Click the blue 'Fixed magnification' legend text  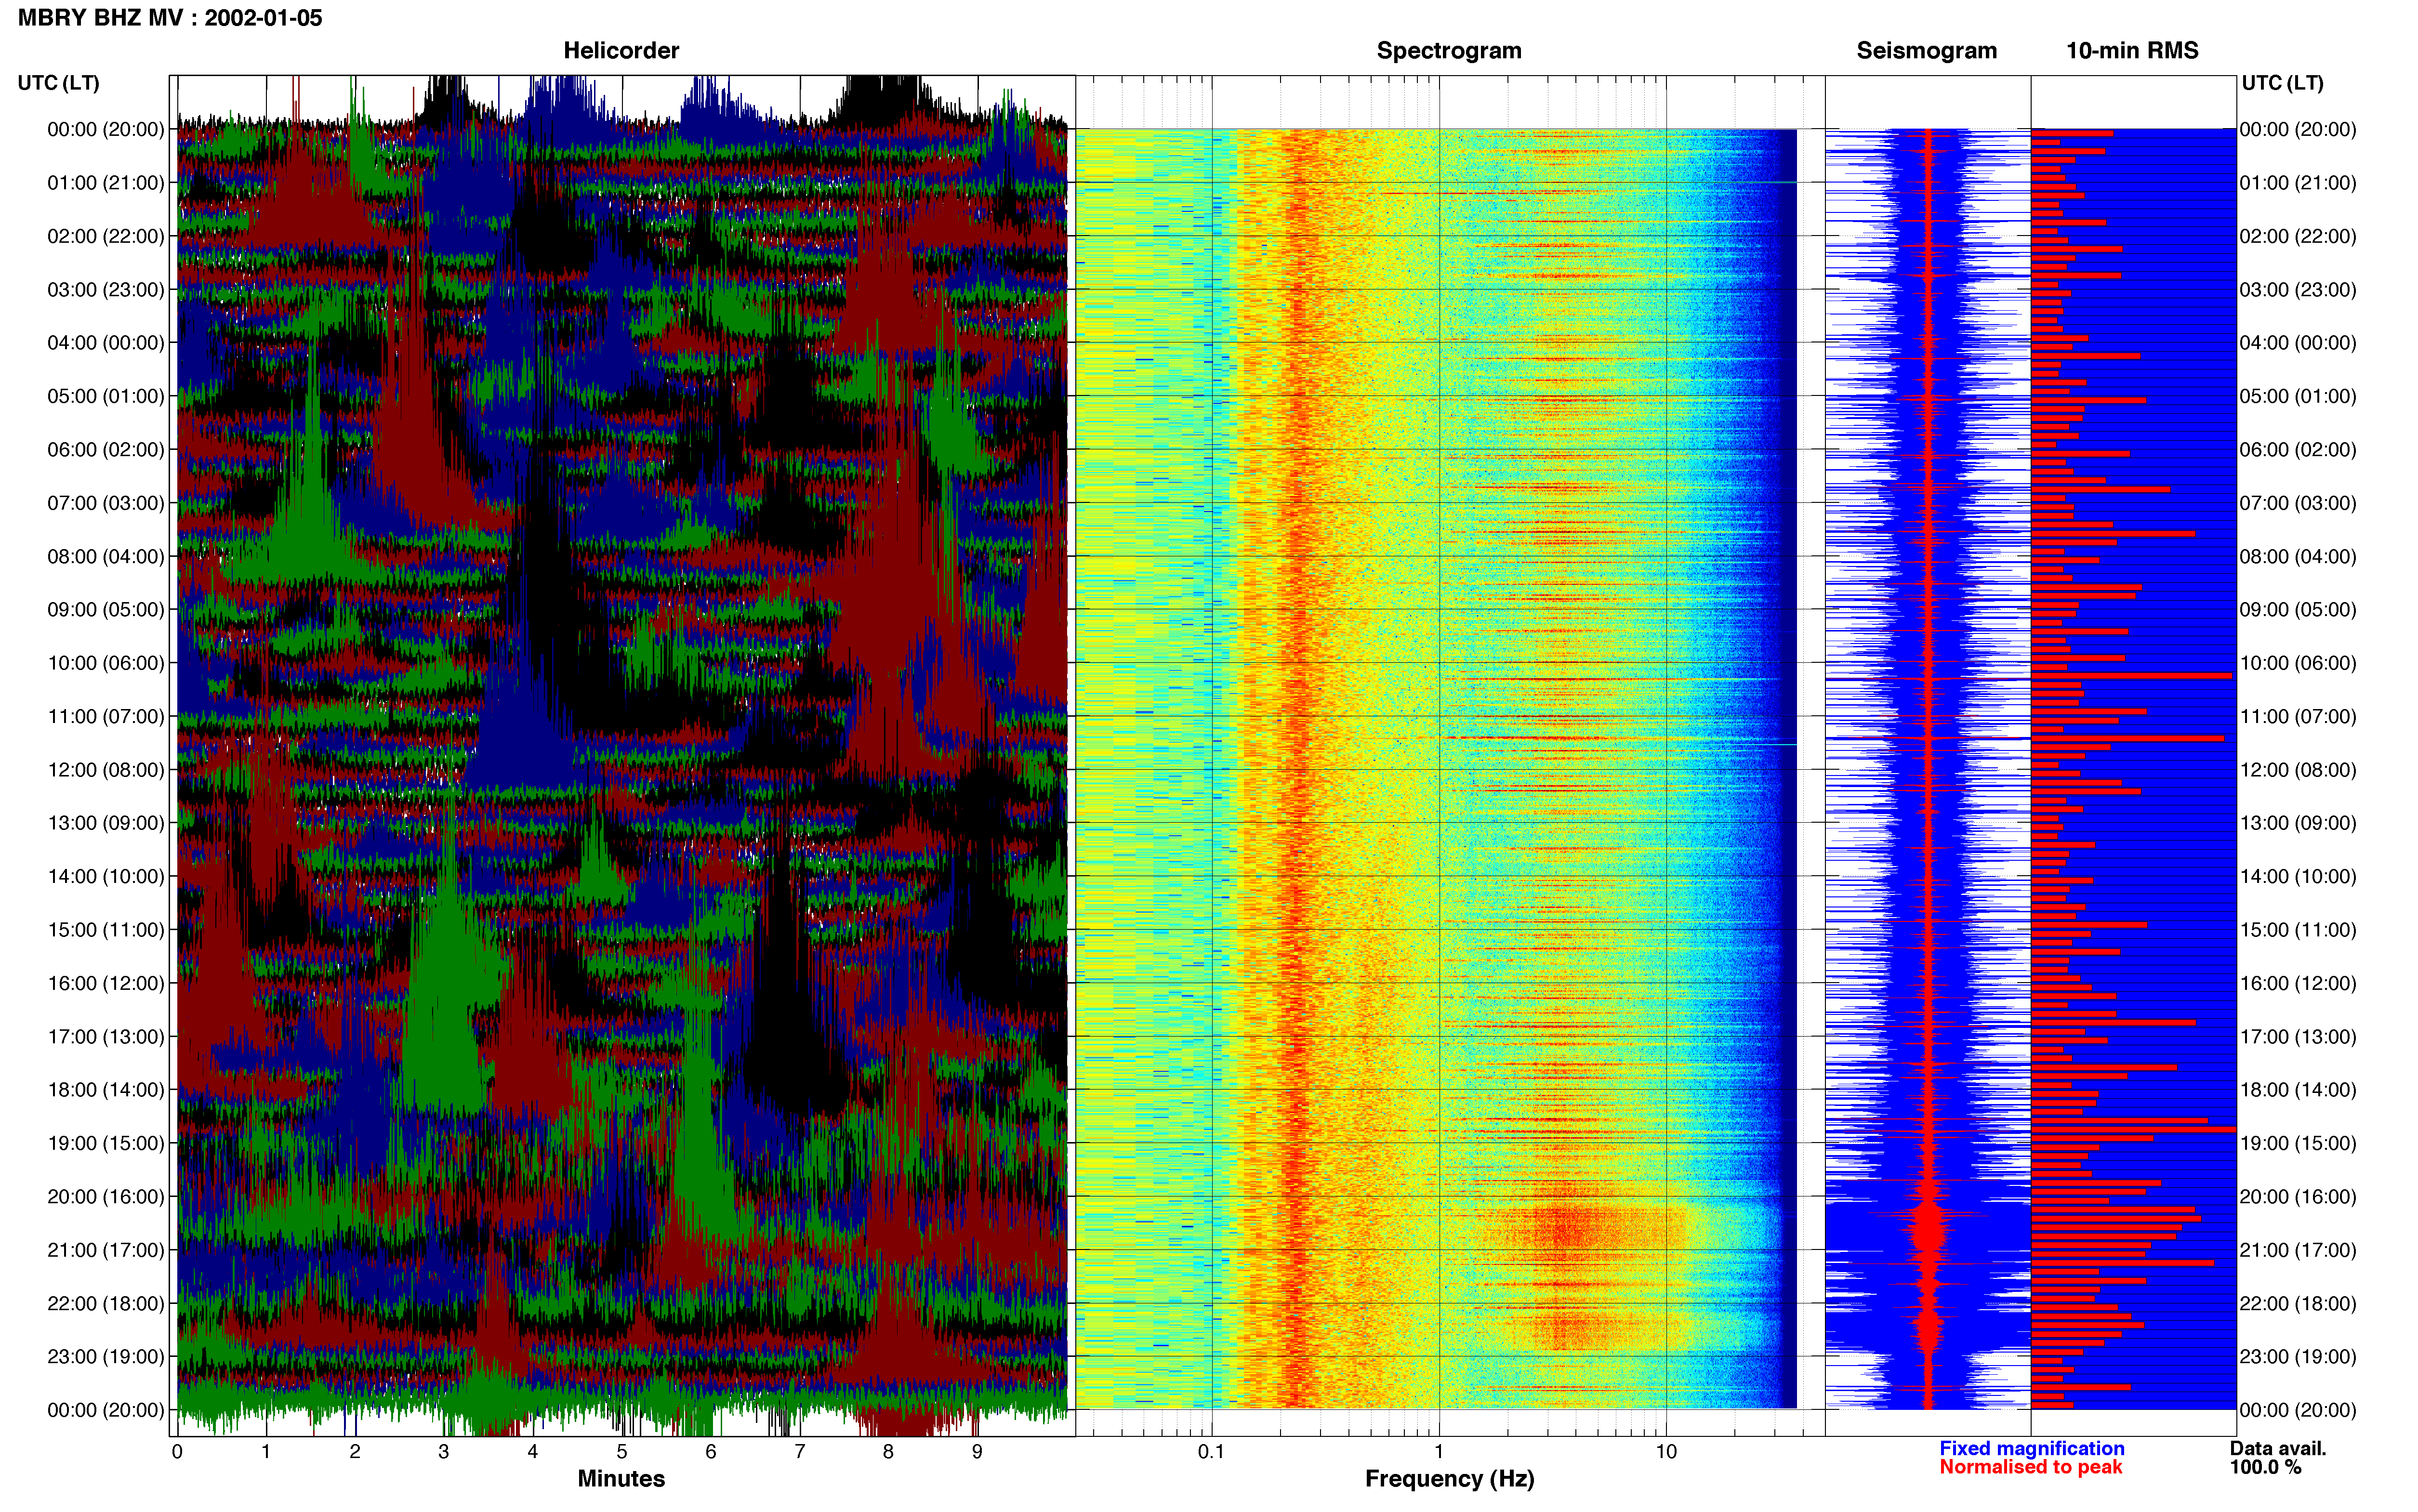[2031, 1448]
